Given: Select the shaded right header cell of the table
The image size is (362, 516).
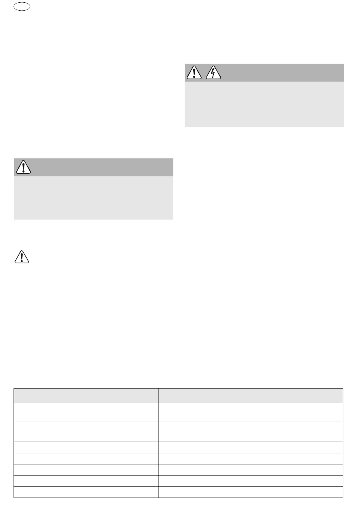Looking at the screenshot, I should (x=251, y=395).
